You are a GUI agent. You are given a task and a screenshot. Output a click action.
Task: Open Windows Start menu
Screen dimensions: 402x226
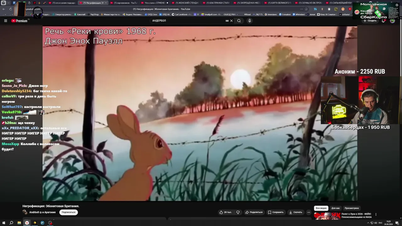[x=4, y=223]
